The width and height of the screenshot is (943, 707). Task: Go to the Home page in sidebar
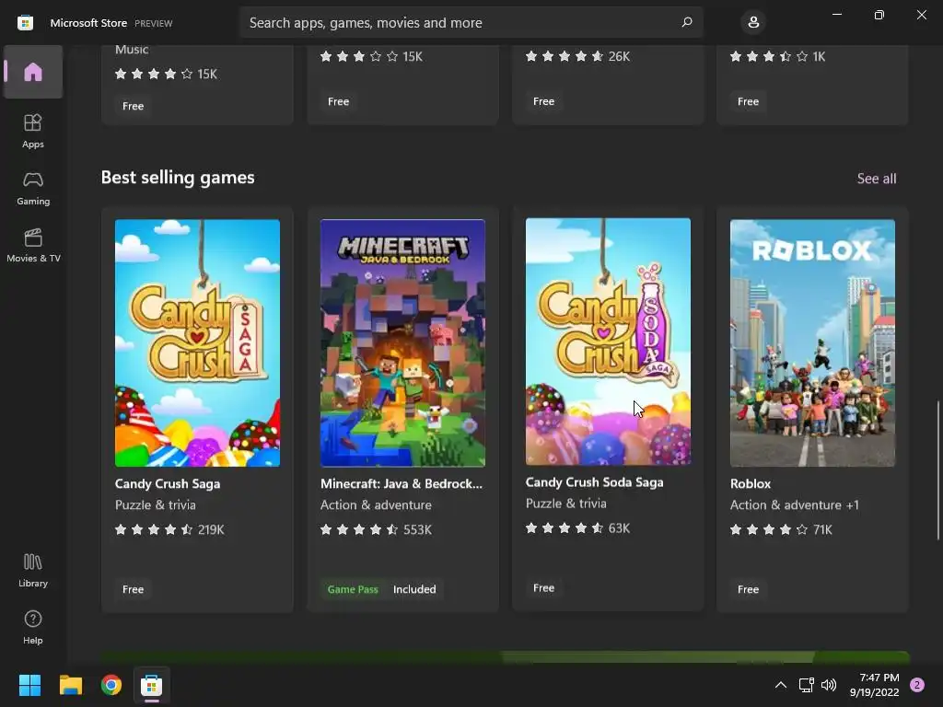tap(33, 72)
